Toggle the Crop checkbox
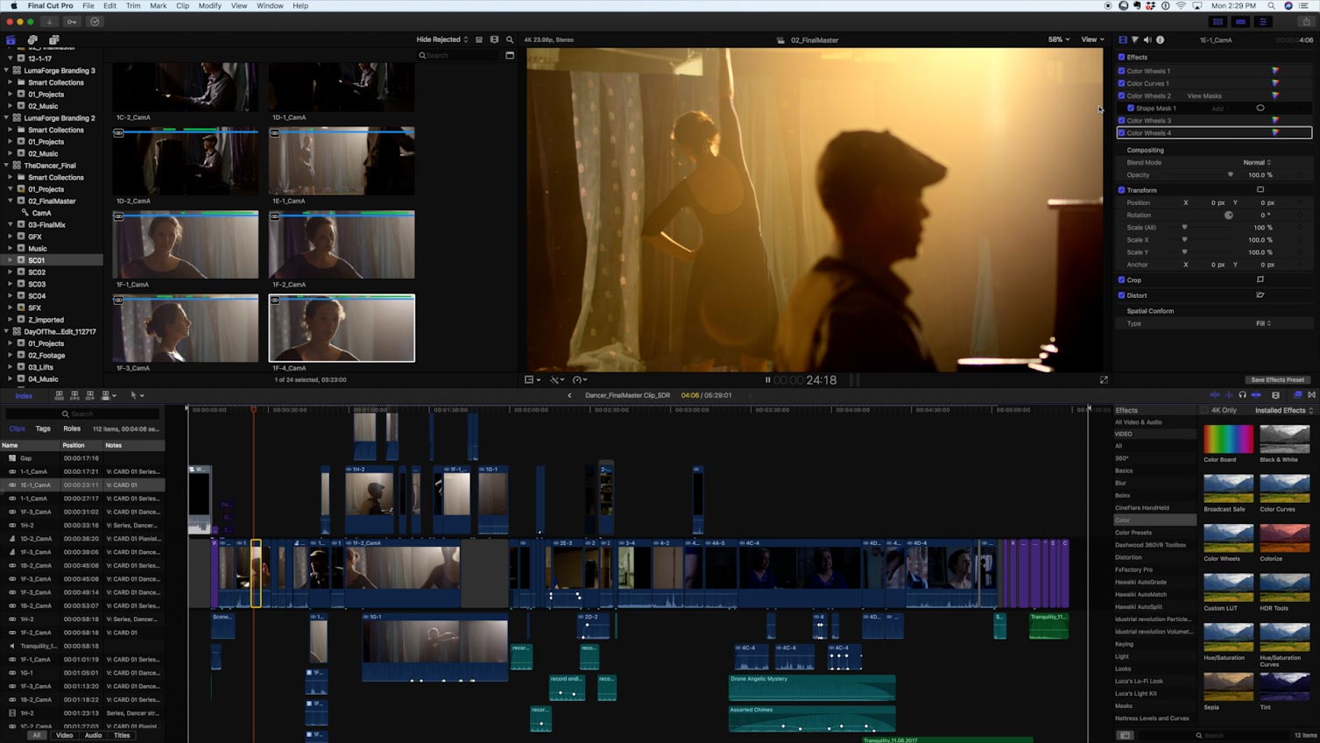The width and height of the screenshot is (1320, 743). [x=1121, y=280]
